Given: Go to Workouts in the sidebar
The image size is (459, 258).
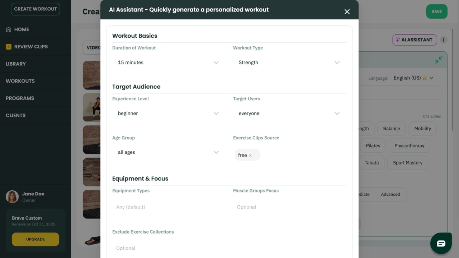Looking at the screenshot, I should pyautogui.click(x=20, y=81).
